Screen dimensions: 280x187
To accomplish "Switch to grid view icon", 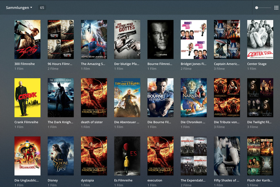I will click(x=276, y=8).
